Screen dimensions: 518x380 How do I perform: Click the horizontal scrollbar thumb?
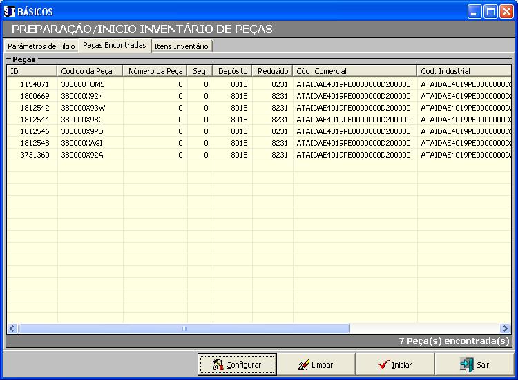pos(184,329)
